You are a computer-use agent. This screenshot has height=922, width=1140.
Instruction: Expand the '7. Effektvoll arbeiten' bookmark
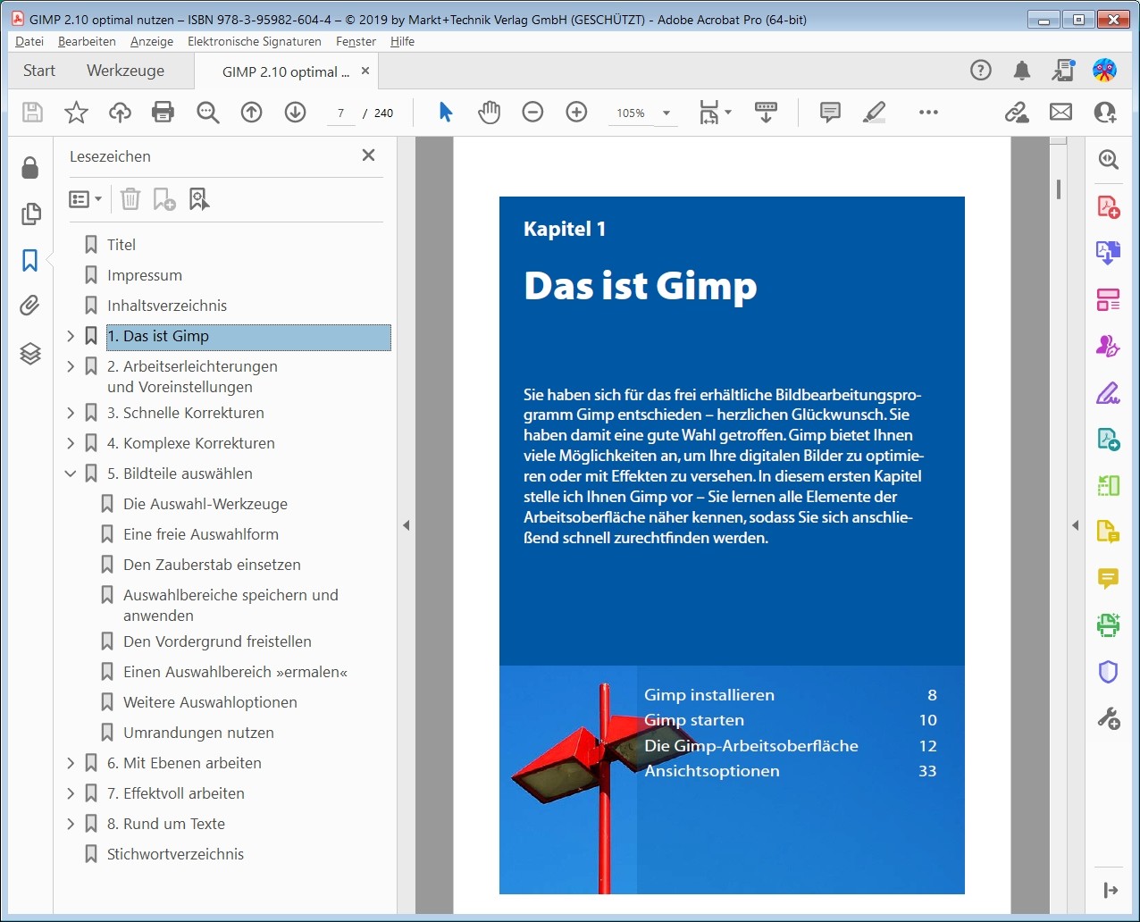coord(71,793)
